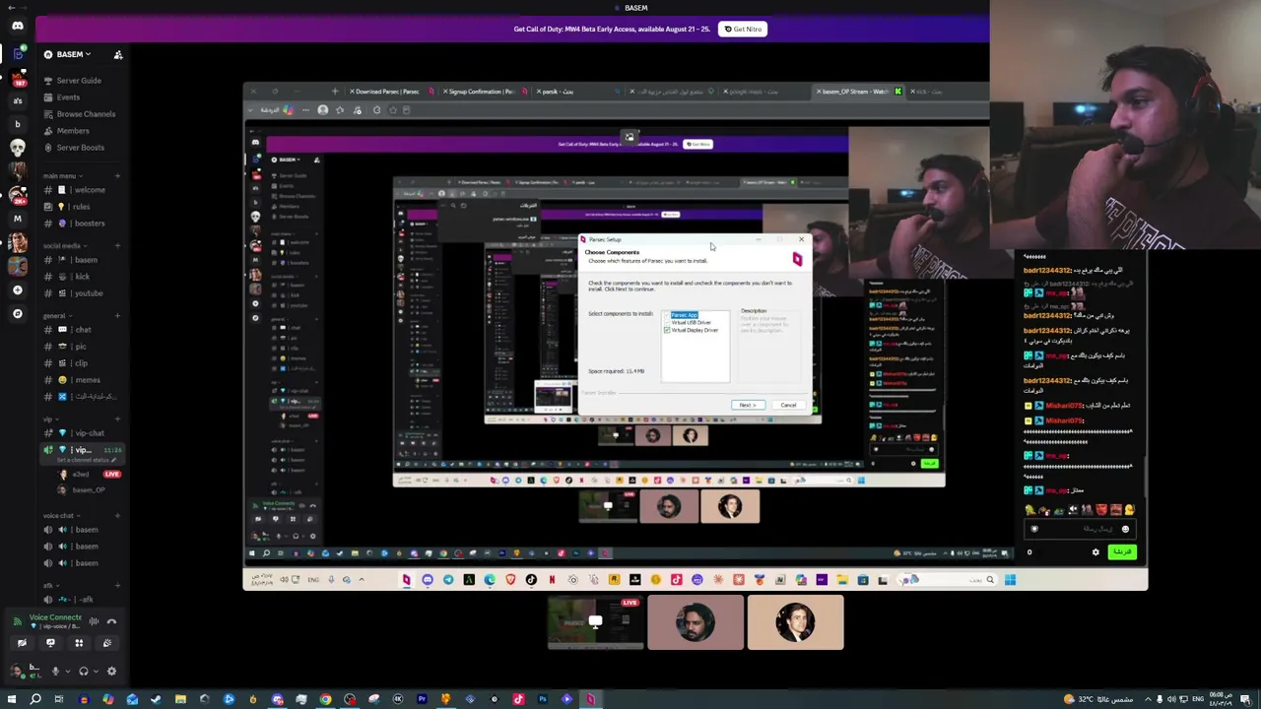The height and width of the screenshot is (709, 1261).
Task: Open Premiere Pro from the Windows taskbar
Action: [422, 699]
